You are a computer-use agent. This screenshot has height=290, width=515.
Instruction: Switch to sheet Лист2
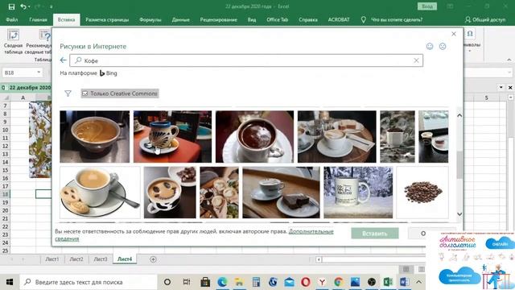tap(76, 259)
